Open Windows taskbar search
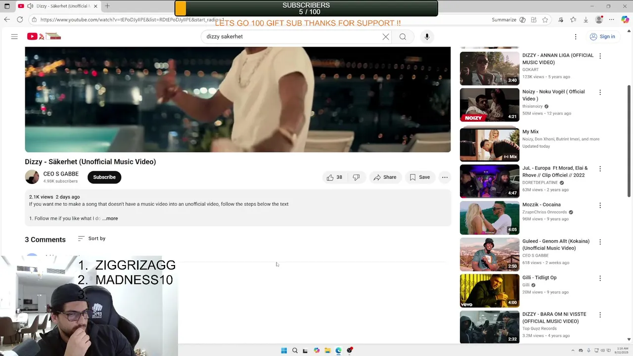Image resolution: width=633 pixels, height=356 pixels. point(295,351)
